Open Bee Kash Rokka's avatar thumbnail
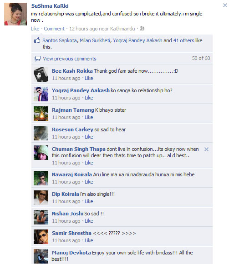The height and width of the screenshot is (264, 234). [x=41, y=75]
